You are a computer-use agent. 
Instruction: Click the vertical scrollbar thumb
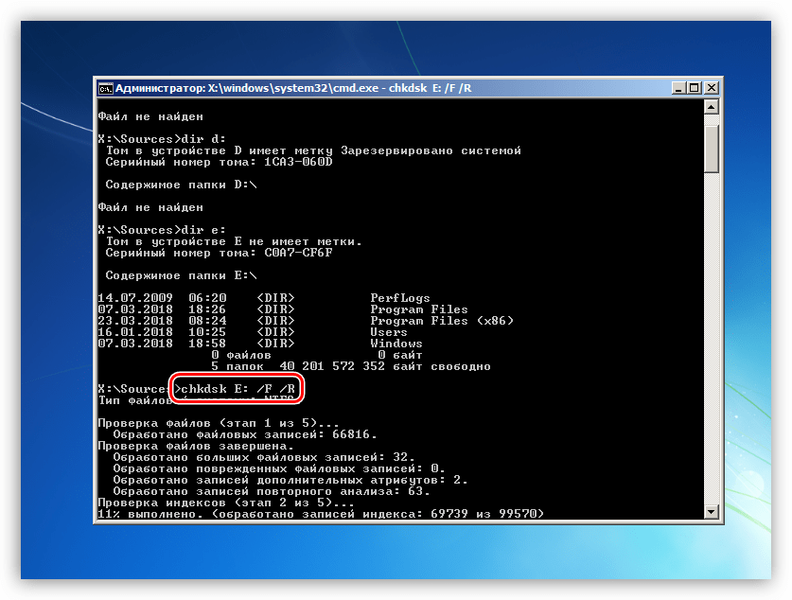pos(712,147)
